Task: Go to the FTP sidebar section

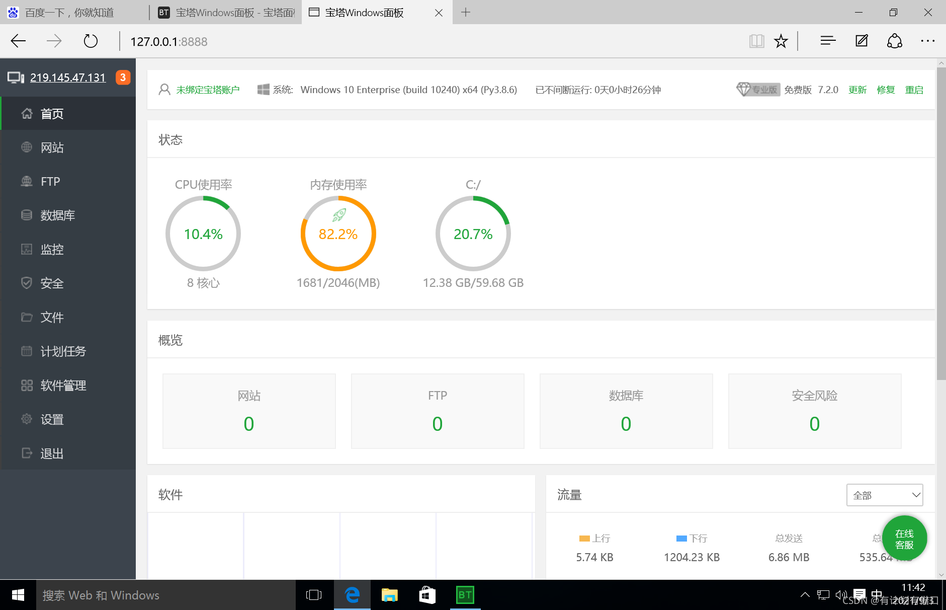Action: (x=68, y=182)
